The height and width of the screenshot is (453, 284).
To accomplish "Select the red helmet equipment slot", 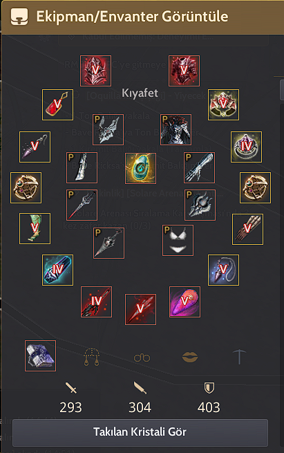I will point(95,71).
